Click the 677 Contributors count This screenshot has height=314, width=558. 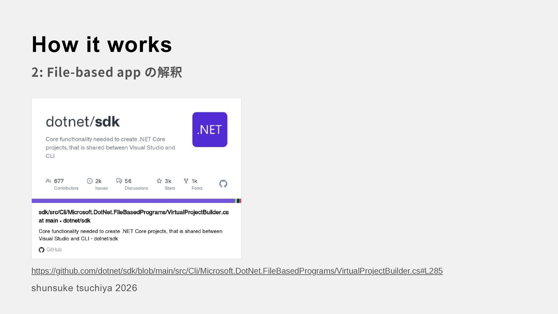62,184
